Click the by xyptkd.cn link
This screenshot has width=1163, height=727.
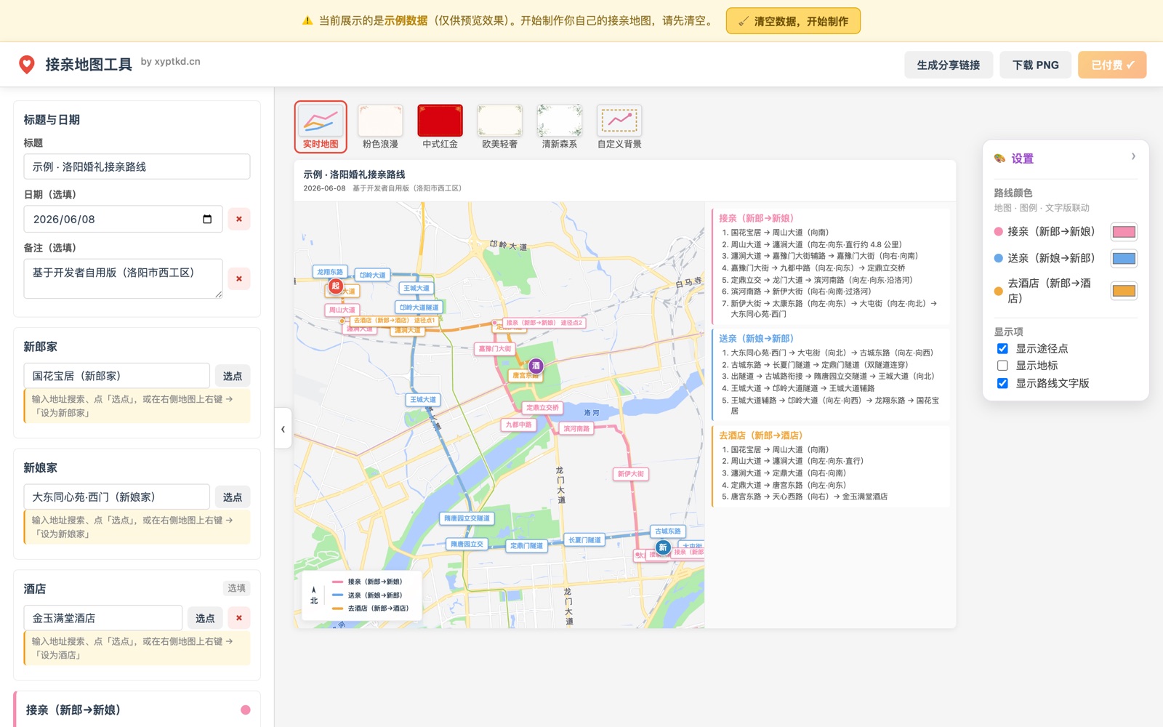(x=170, y=62)
